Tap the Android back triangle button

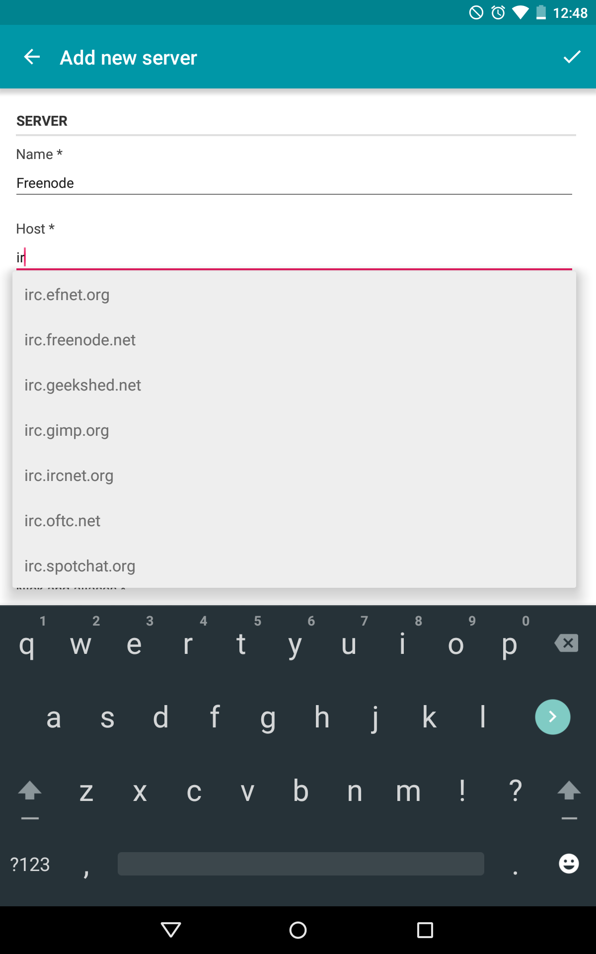pos(171,930)
